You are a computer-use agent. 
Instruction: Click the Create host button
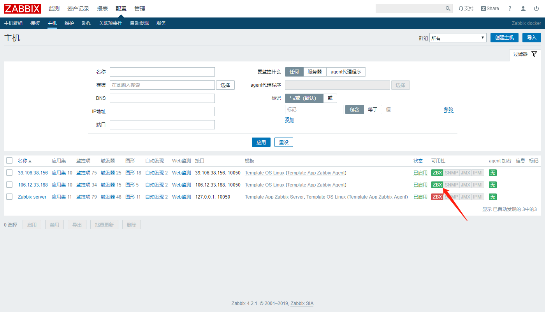coord(504,38)
